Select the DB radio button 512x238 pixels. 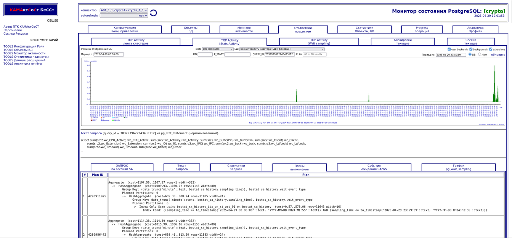click(x=470, y=54)
